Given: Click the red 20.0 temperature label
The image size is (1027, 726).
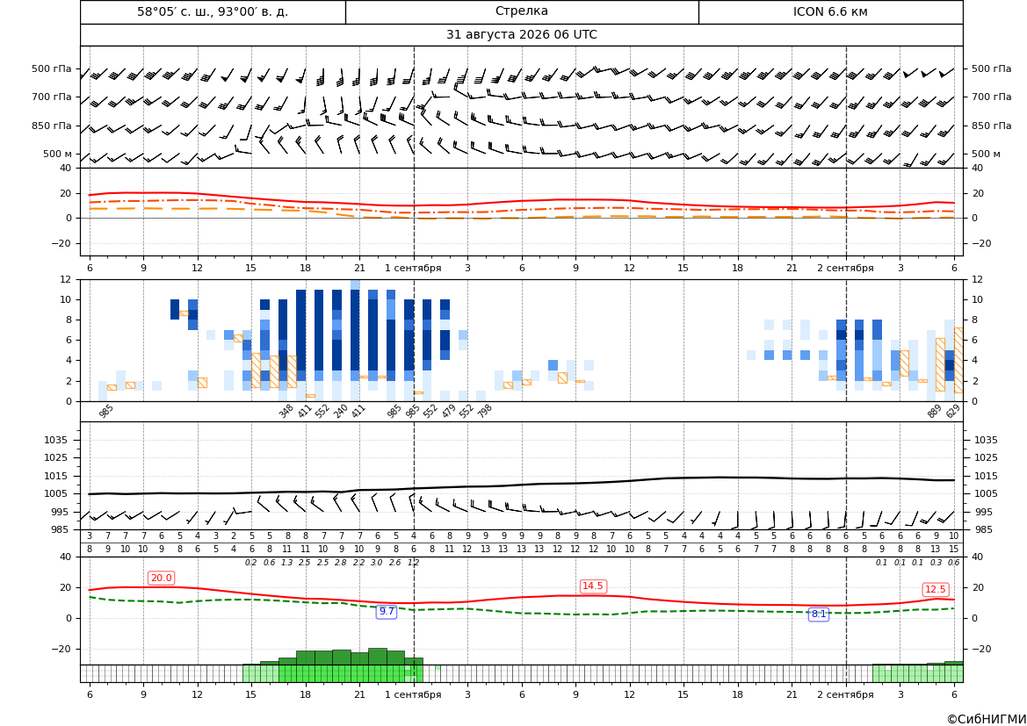Looking at the screenshot, I should [x=161, y=578].
